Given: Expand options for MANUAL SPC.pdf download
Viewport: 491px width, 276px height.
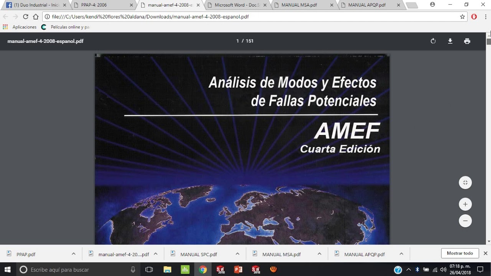Looking at the screenshot, I should 237,254.
